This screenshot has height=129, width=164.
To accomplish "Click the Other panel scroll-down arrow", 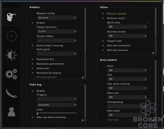I will 153,53.
